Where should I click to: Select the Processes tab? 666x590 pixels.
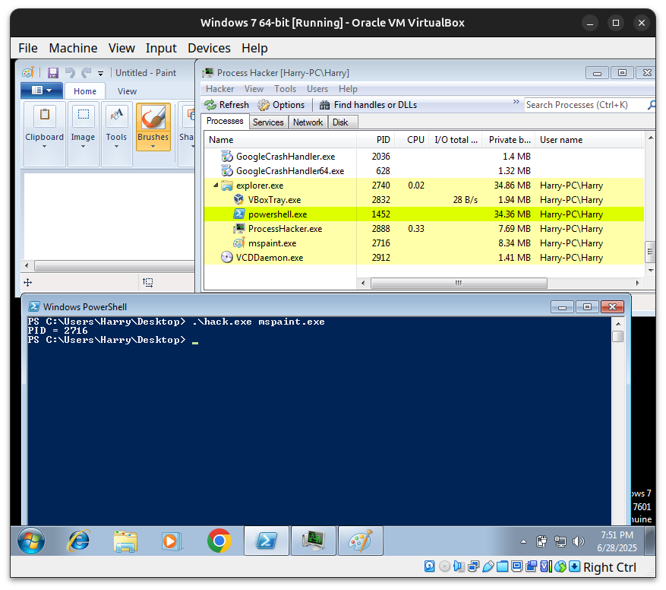(225, 121)
